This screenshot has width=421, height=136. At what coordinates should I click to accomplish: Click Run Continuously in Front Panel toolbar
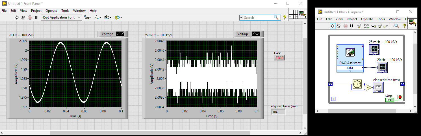23,17
